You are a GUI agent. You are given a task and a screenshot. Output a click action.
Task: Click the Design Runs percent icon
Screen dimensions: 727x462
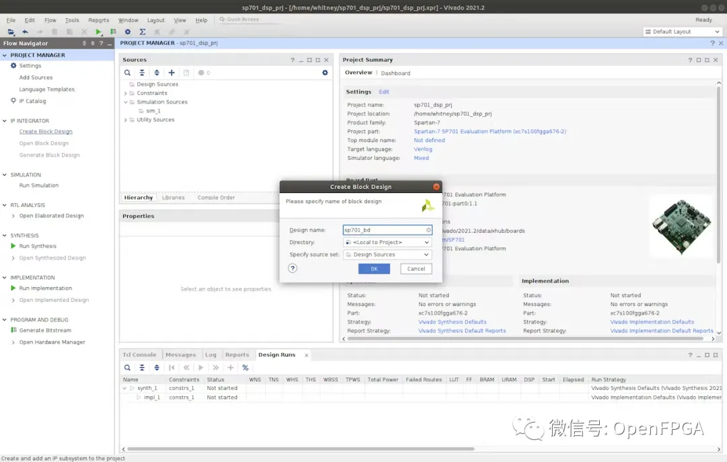245,367
